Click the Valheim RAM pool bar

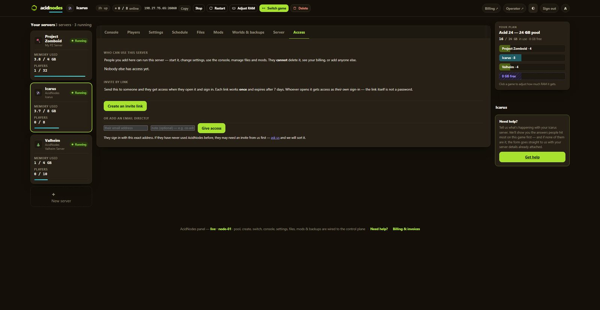532,67
